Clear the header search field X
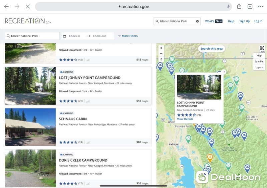This screenshot has width=267, height=188. pyautogui.click(x=197, y=21)
